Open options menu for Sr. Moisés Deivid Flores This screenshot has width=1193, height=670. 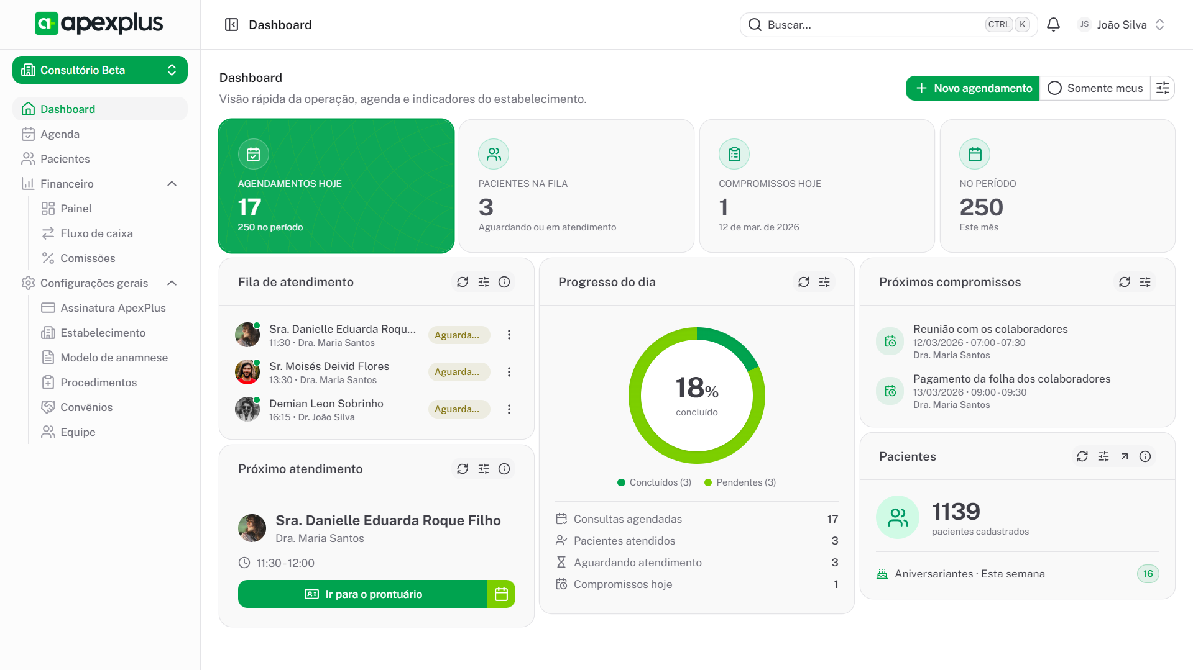tap(509, 372)
